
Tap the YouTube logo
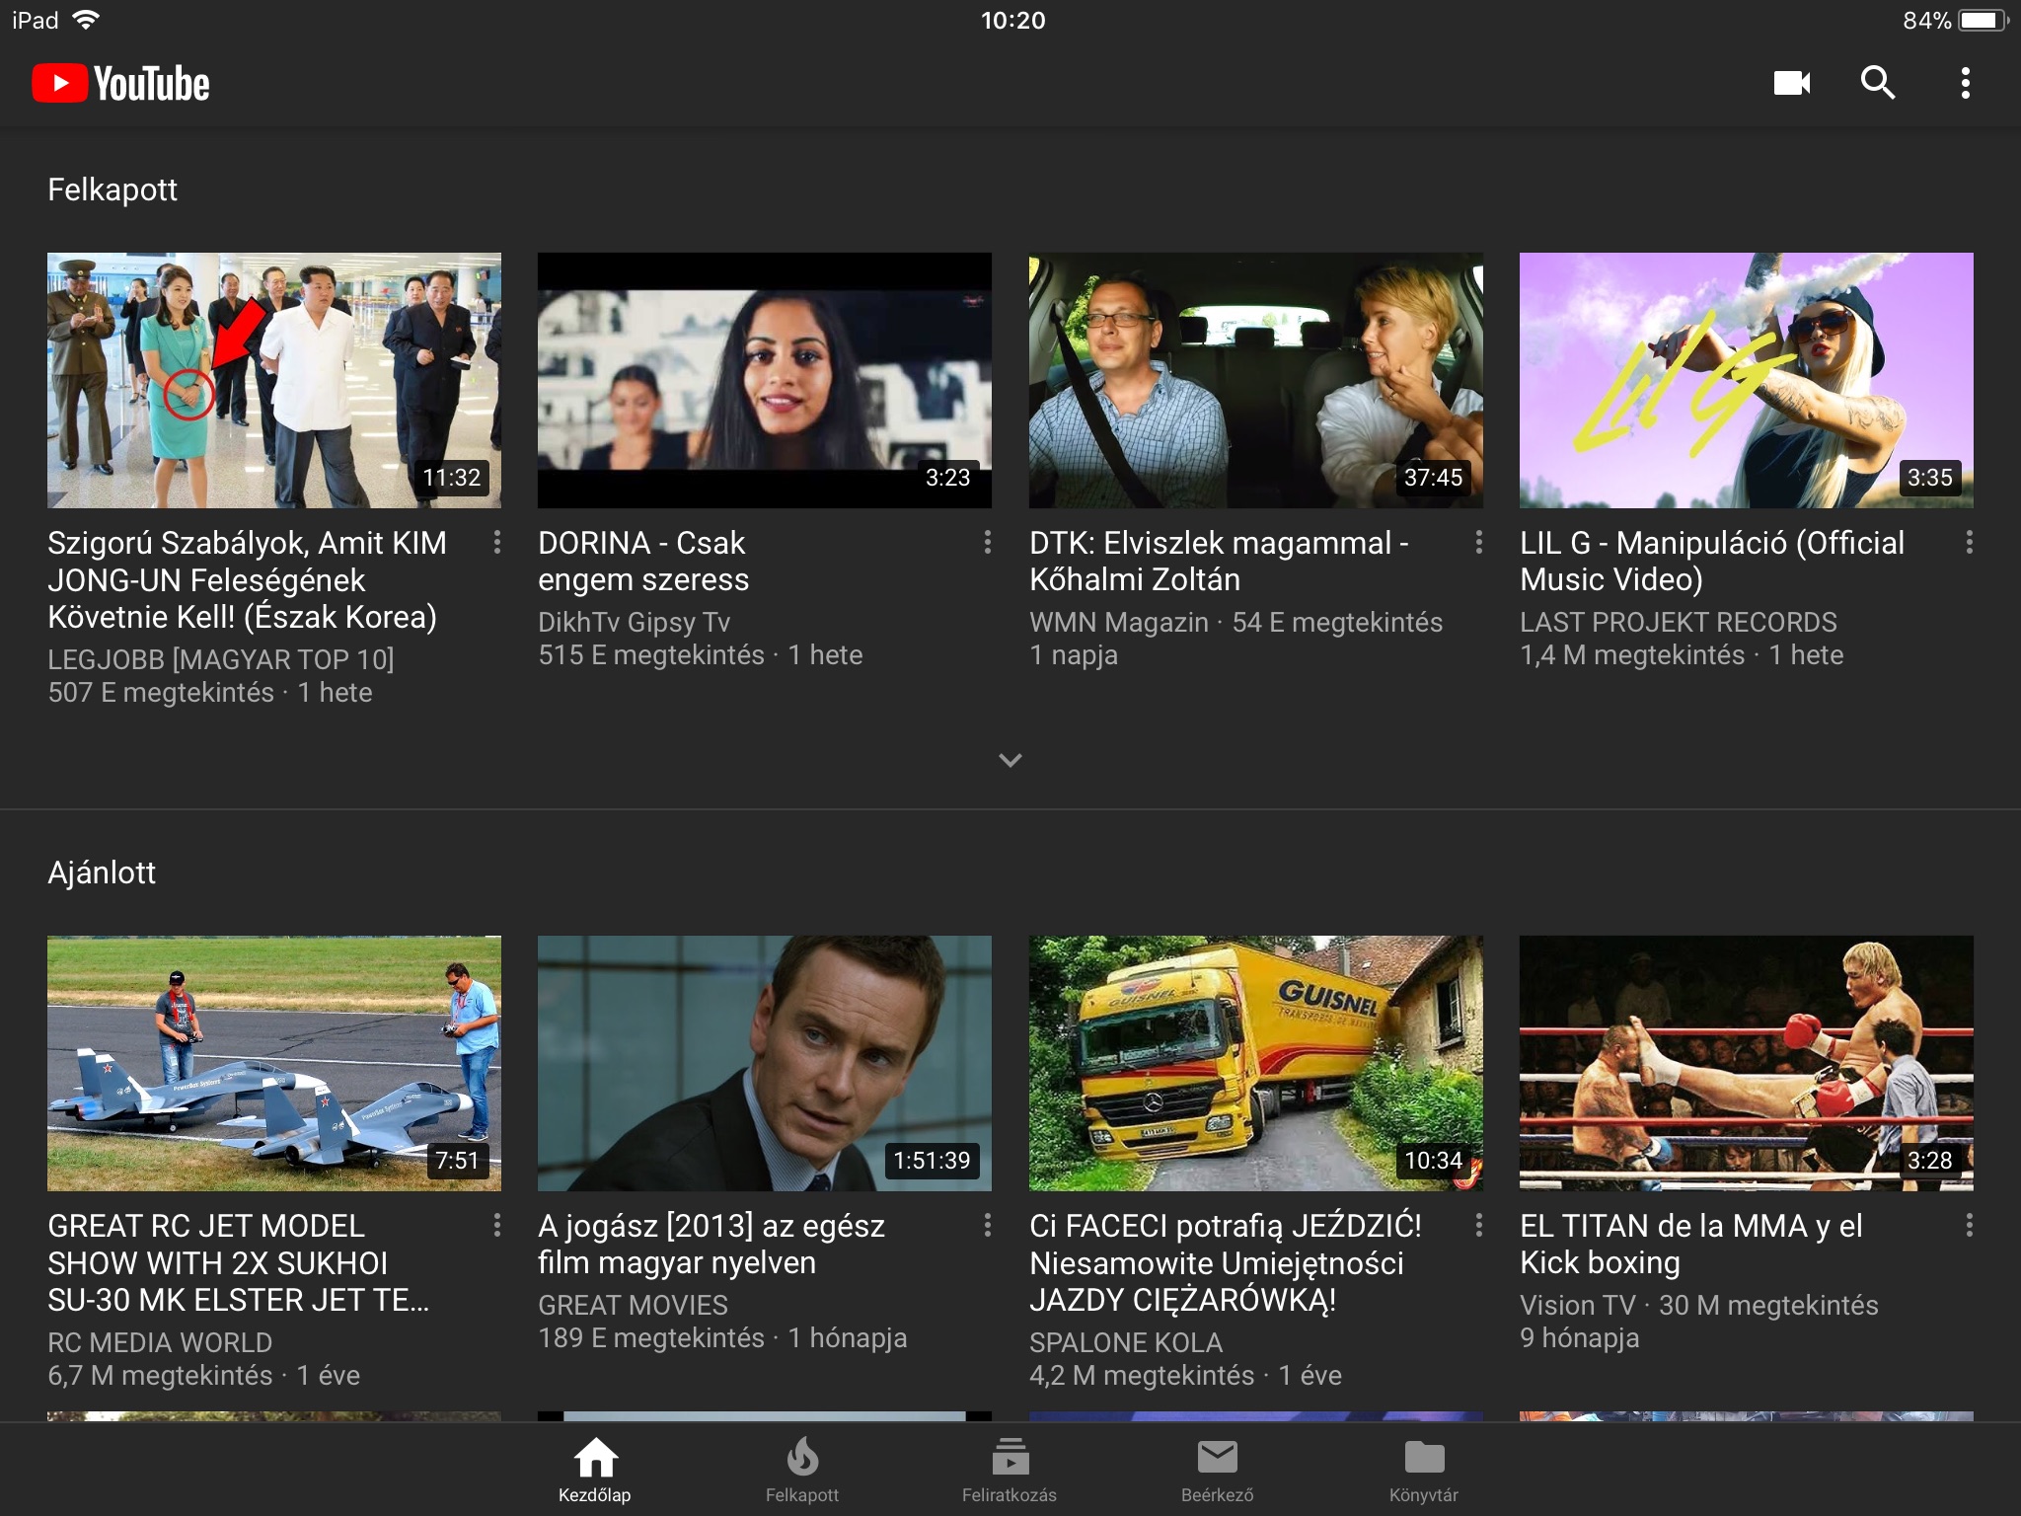(120, 84)
